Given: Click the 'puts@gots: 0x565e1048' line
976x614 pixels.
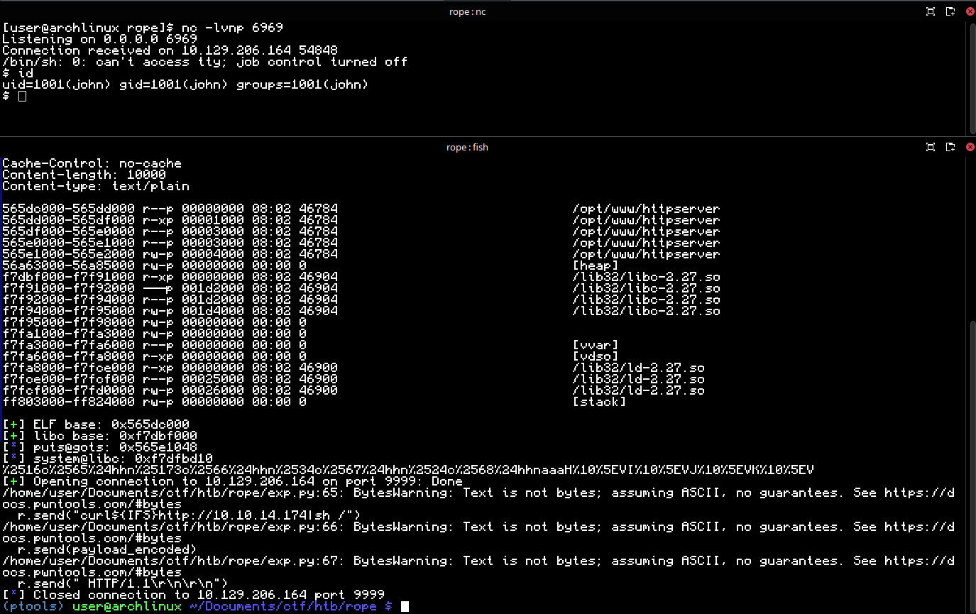Looking at the screenshot, I should [99, 447].
